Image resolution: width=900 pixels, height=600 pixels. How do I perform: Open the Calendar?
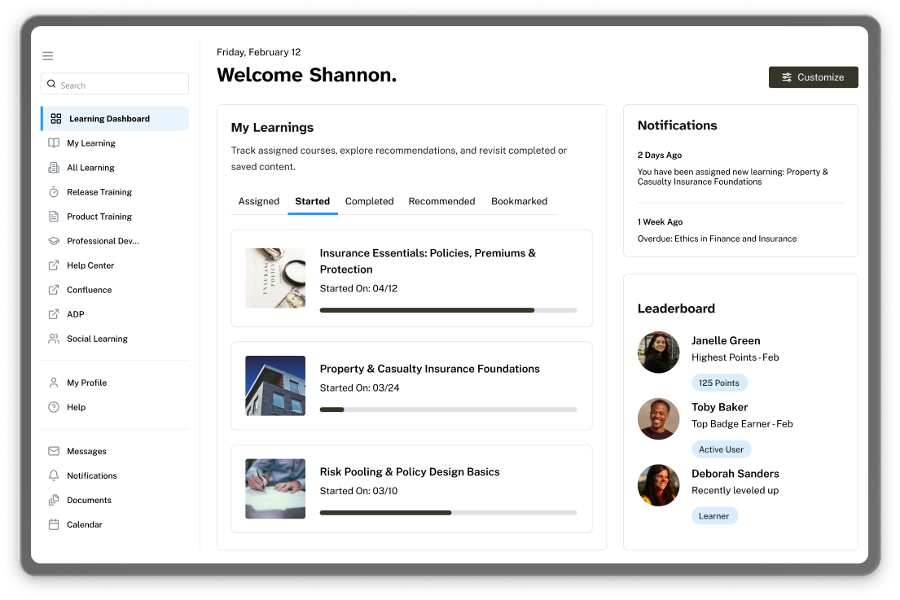[83, 523]
